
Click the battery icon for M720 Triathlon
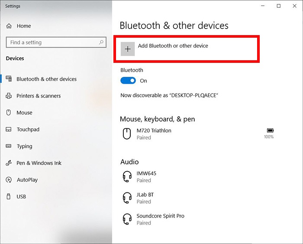[x=270, y=130]
